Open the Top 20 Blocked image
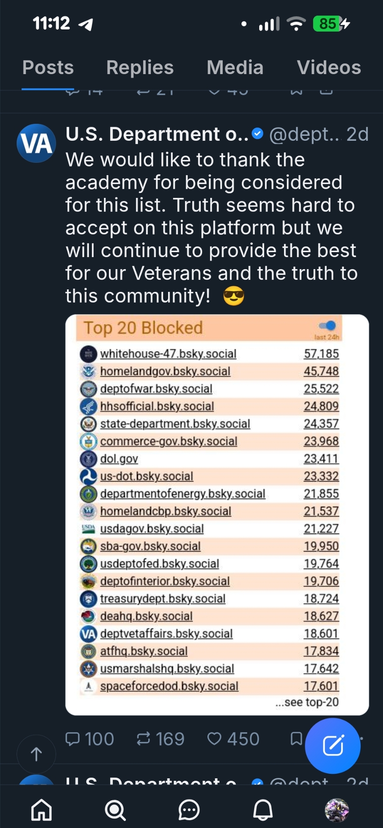This screenshot has width=383, height=828. tap(217, 514)
